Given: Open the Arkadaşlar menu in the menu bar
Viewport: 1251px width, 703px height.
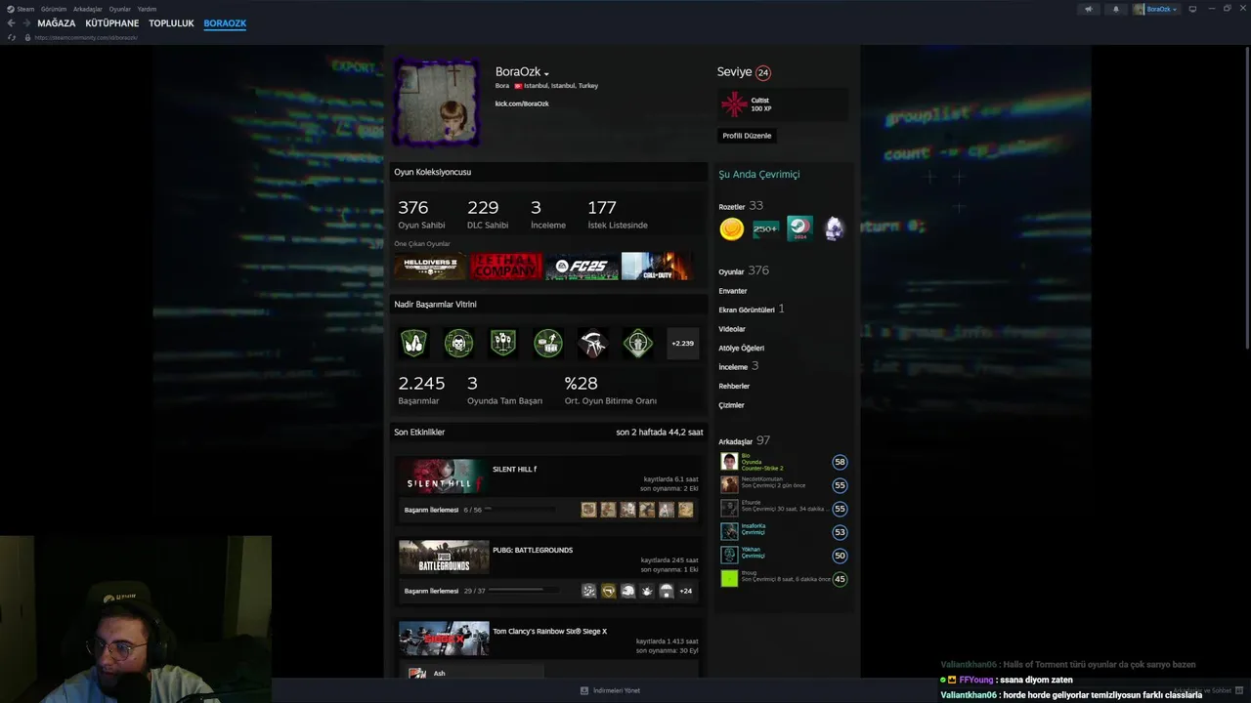Looking at the screenshot, I should [88, 9].
